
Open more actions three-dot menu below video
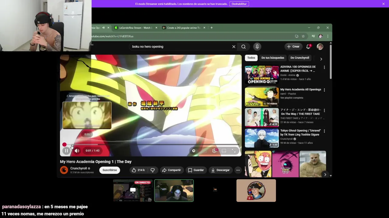pyautogui.click(x=238, y=170)
